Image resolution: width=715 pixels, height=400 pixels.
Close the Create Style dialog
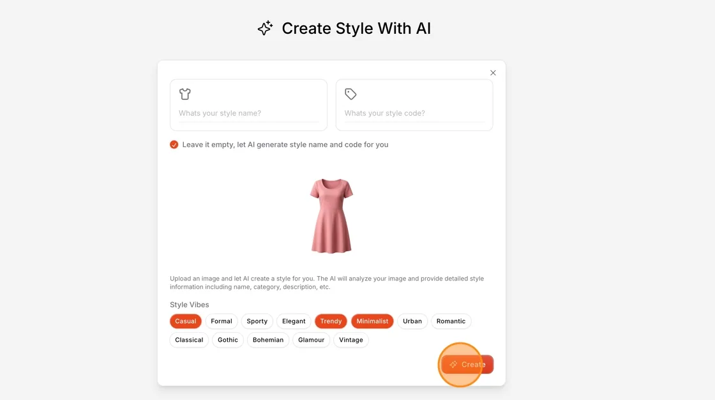click(x=493, y=73)
